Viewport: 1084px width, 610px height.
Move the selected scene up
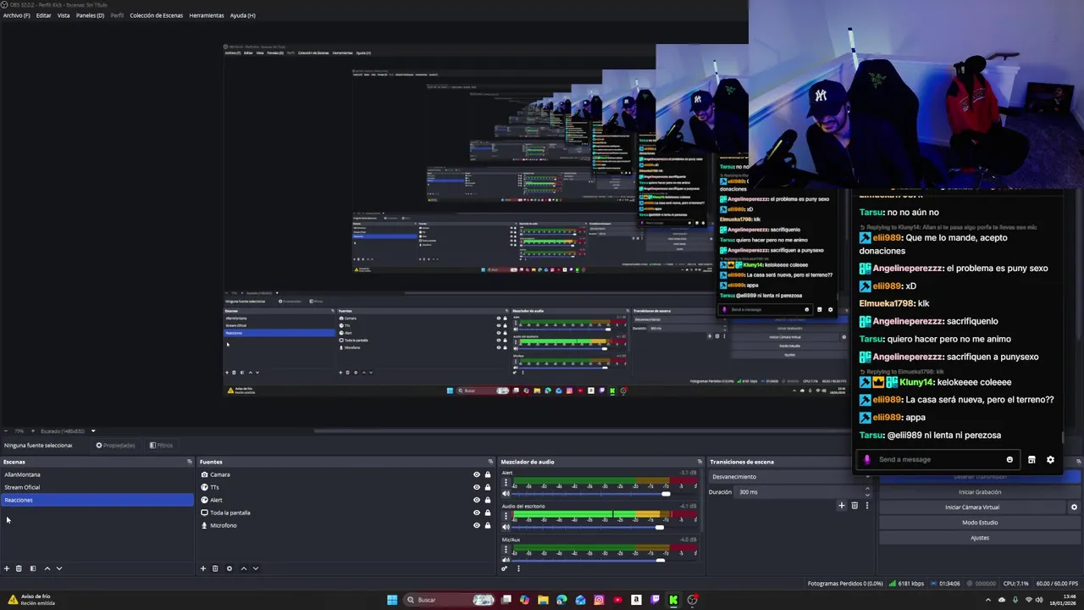[47, 568]
